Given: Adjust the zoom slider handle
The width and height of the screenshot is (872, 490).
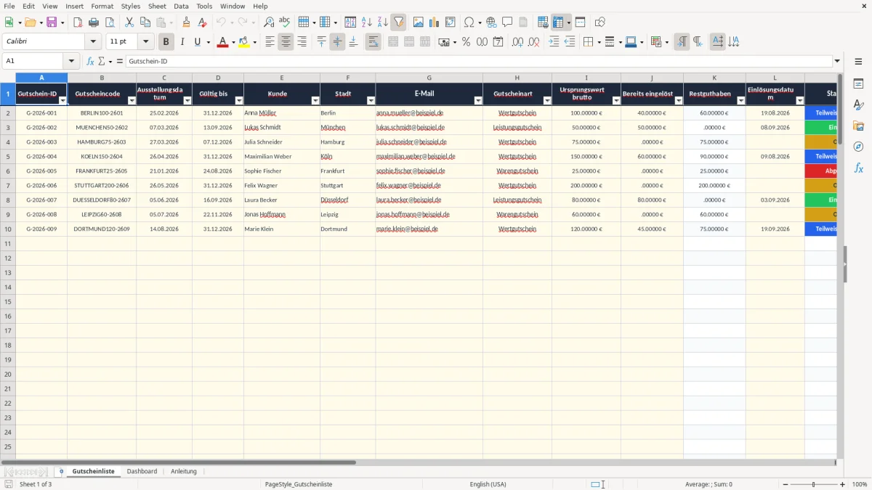Looking at the screenshot, I should click(813, 484).
